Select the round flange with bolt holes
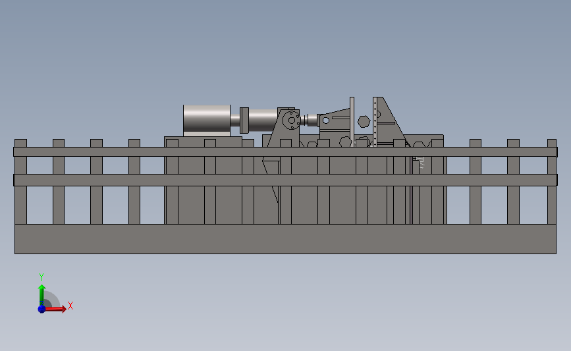The width and height of the screenshot is (571, 351). pyautogui.click(x=291, y=120)
